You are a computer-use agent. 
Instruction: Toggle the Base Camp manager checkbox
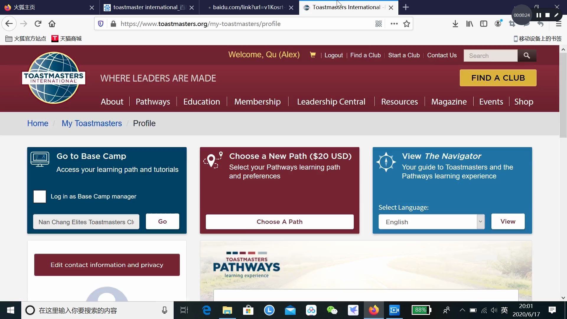pos(40,196)
